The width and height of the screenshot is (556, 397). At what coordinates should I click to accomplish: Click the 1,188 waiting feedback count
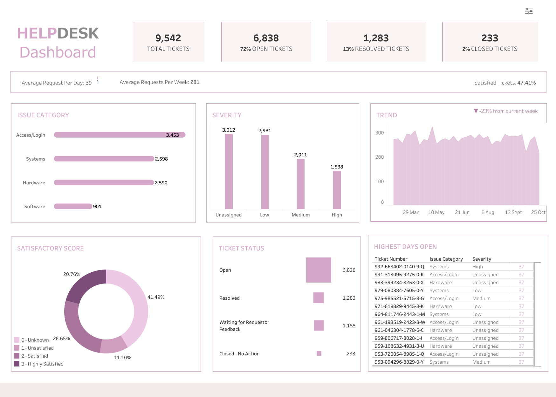(349, 326)
